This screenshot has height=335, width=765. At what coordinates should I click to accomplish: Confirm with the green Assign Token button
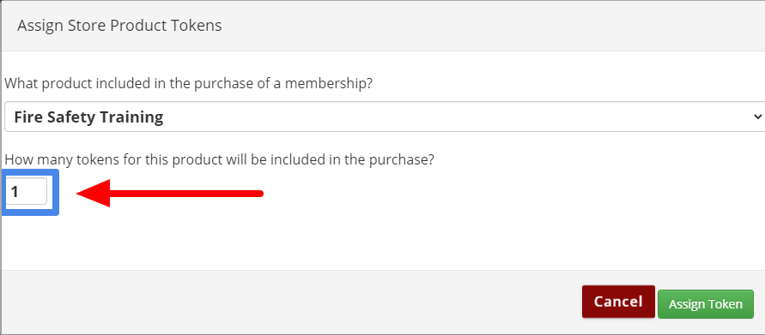(706, 304)
